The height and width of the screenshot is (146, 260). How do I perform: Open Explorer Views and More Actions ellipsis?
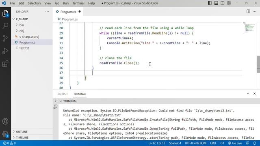click(47, 12)
